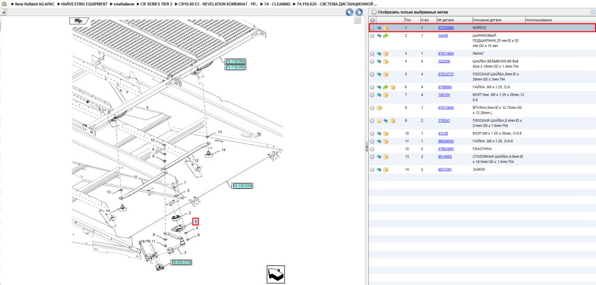The image size is (596, 285).
Task: Click the package box icon in КОРПУС row
Action: pyautogui.click(x=386, y=28)
